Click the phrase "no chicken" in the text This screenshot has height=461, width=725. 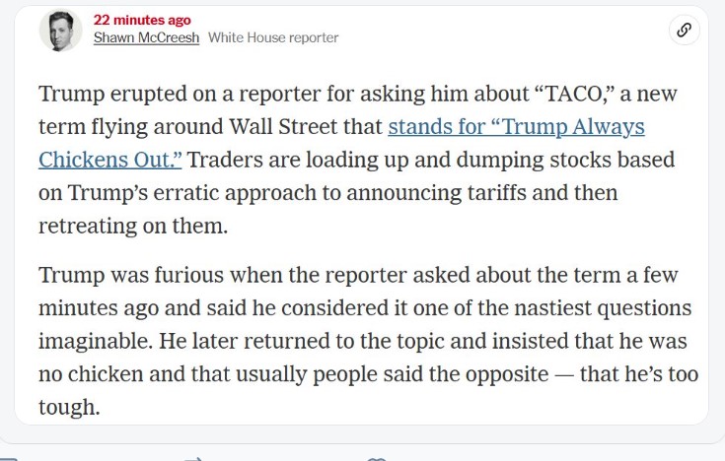(91, 374)
